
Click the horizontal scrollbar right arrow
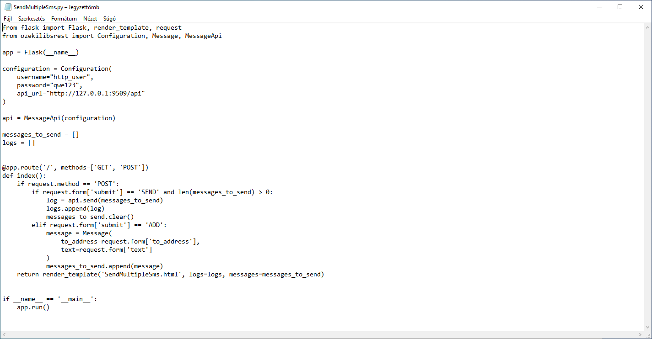click(640, 335)
